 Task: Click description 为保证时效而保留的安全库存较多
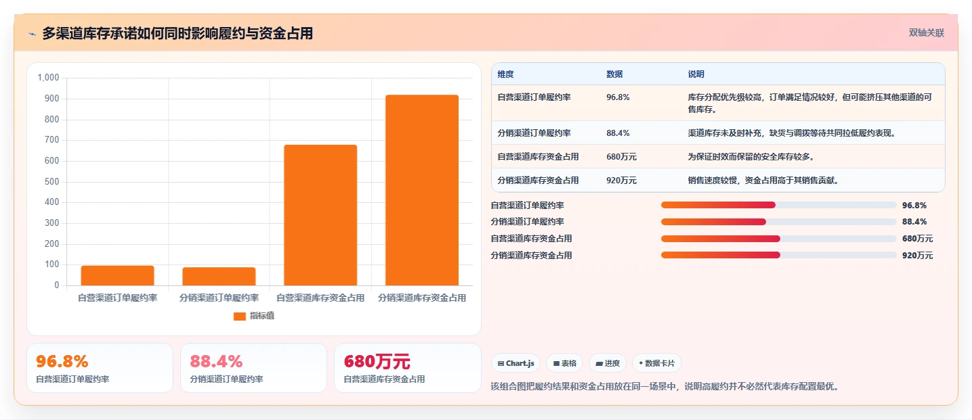pyautogui.click(x=751, y=157)
